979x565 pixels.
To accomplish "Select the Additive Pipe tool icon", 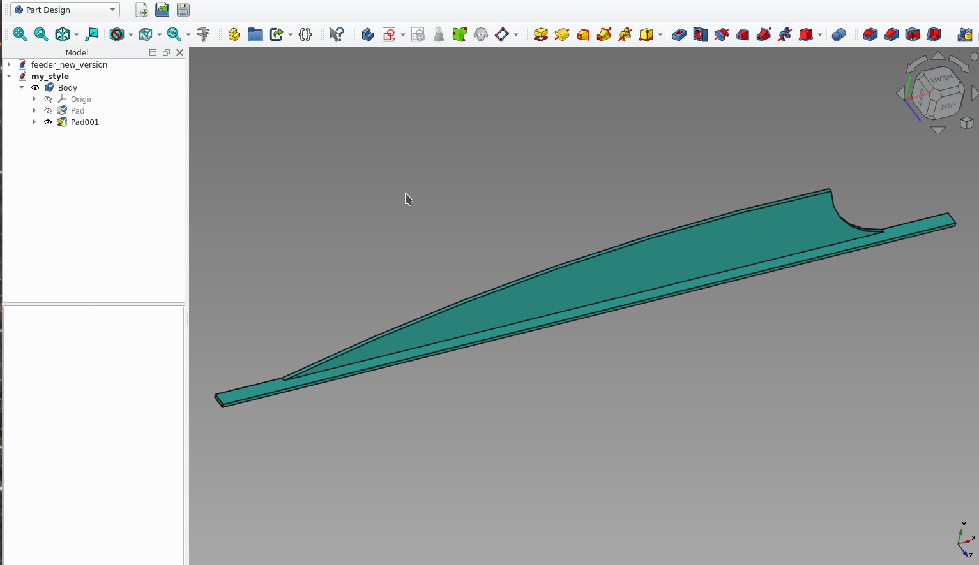I will pos(604,34).
